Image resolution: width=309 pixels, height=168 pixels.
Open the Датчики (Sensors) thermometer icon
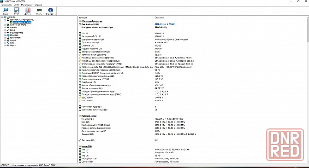tap(28, 10)
